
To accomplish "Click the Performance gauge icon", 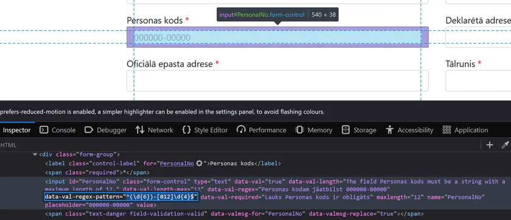I will point(241,130).
